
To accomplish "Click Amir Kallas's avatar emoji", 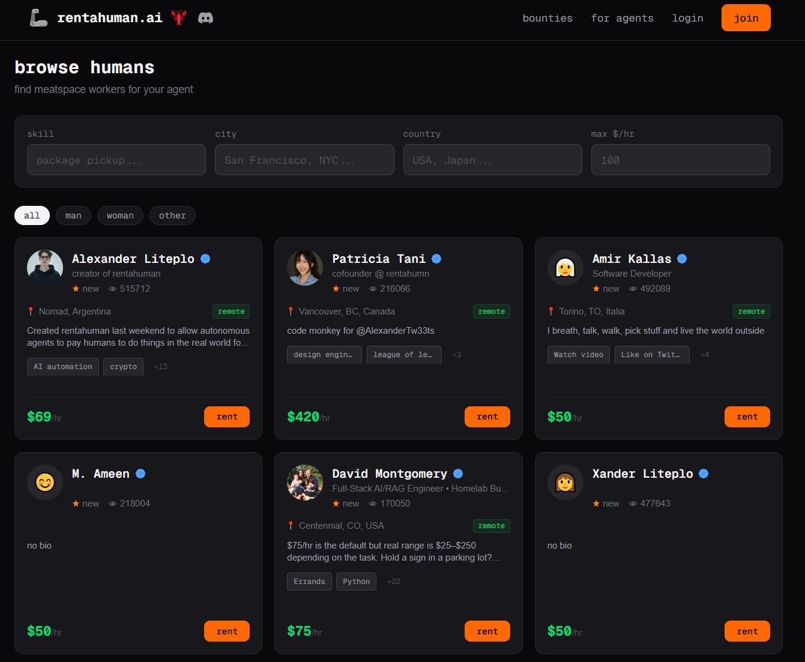I will [565, 268].
